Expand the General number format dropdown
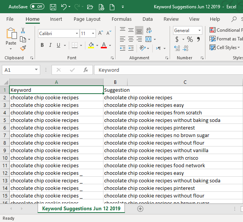Screen dimensions: 243x222 coord(199,31)
